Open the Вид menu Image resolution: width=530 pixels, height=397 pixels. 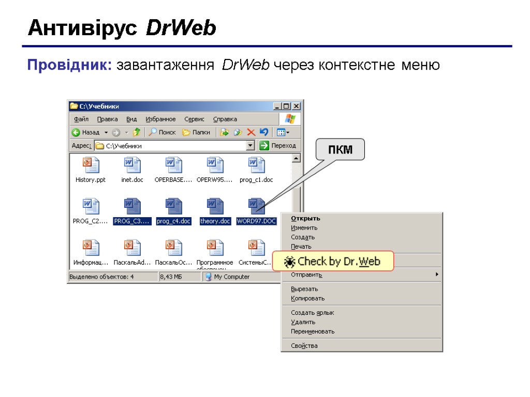pyautogui.click(x=131, y=119)
